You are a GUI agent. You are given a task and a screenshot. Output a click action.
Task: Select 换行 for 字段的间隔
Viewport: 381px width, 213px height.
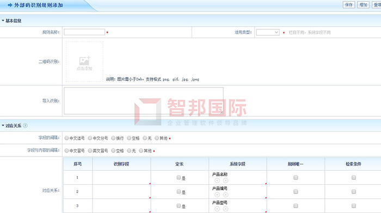point(113,138)
